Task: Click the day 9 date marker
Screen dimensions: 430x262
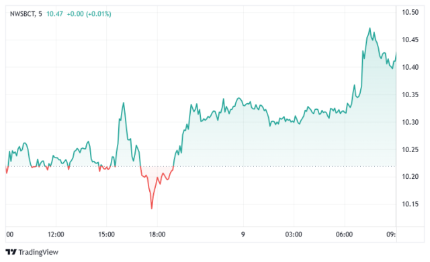Action: 243,235
